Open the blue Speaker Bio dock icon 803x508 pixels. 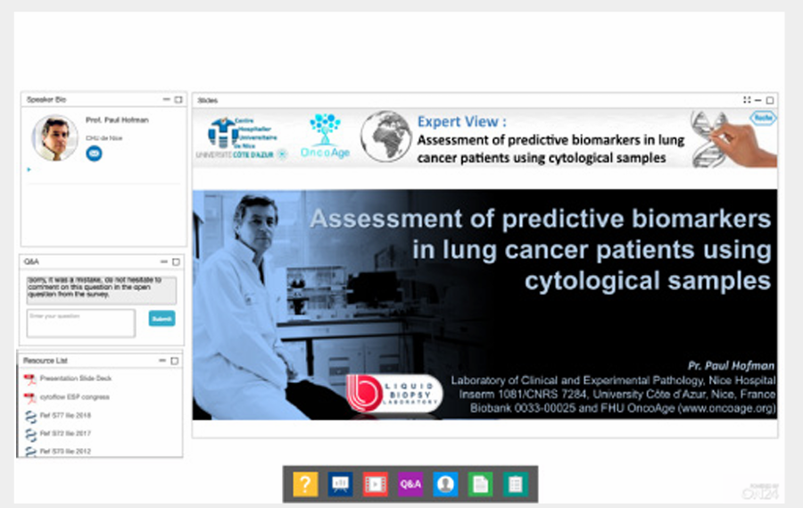pyautogui.click(x=445, y=484)
